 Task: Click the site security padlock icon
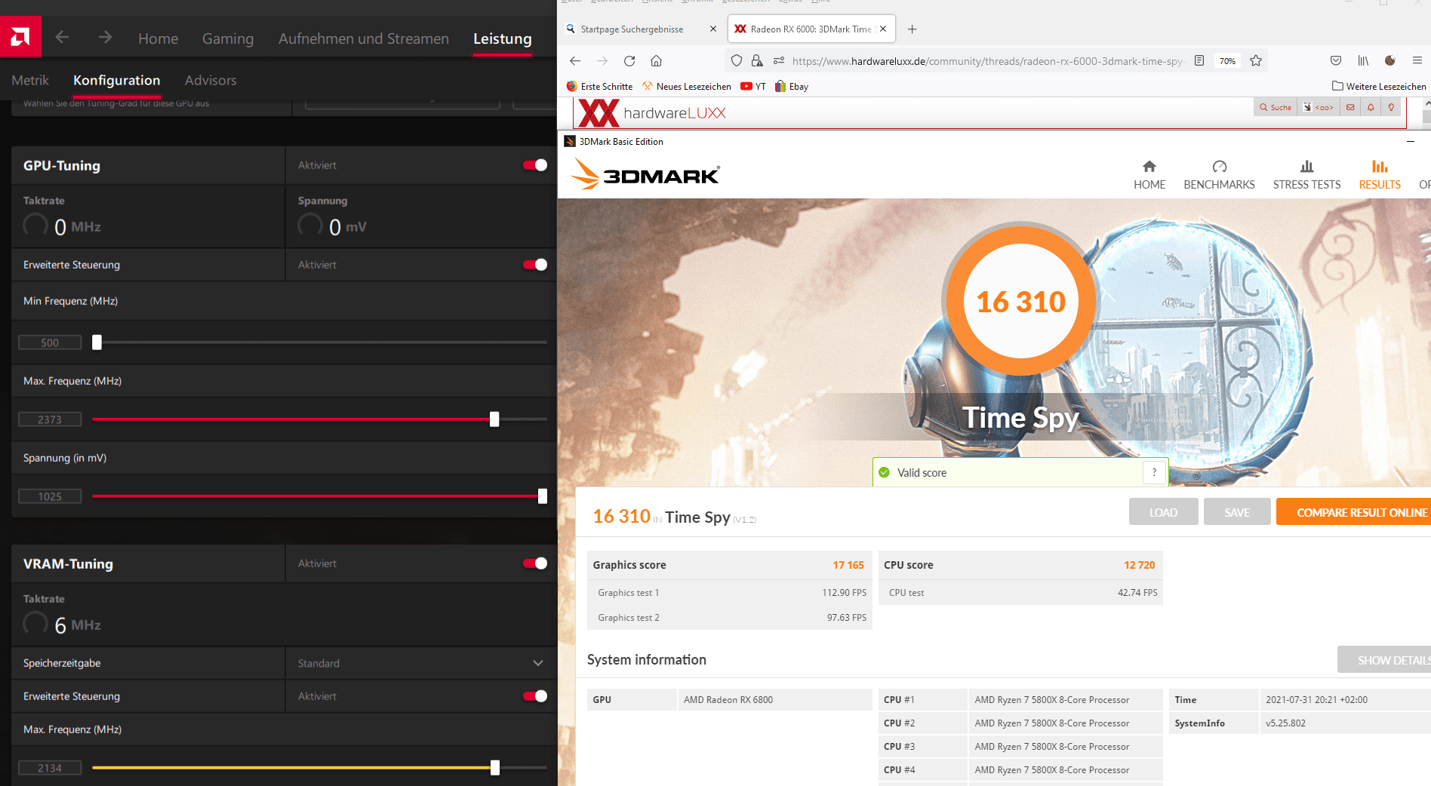click(x=757, y=61)
